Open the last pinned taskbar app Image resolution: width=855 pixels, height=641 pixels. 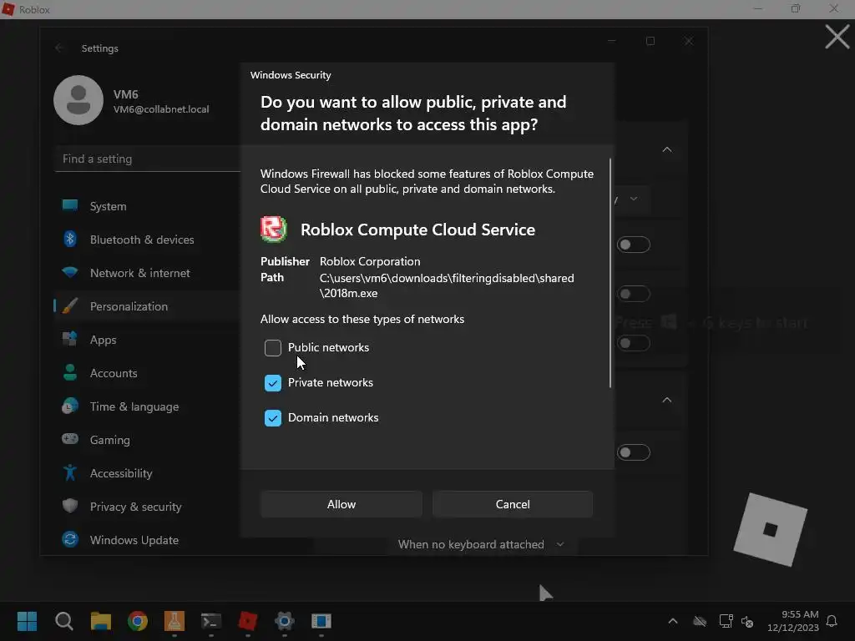321,621
